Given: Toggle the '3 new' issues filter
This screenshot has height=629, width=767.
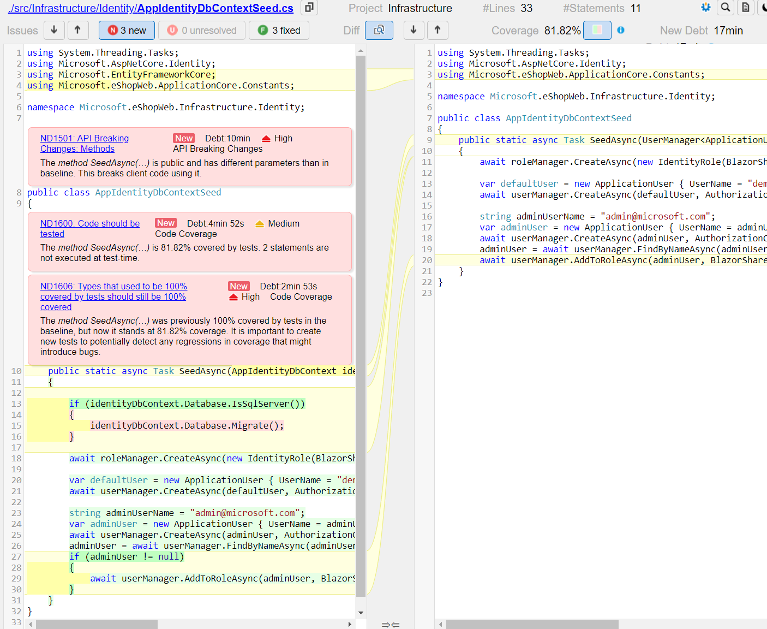Looking at the screenshot, I should [x=127, y=30].
